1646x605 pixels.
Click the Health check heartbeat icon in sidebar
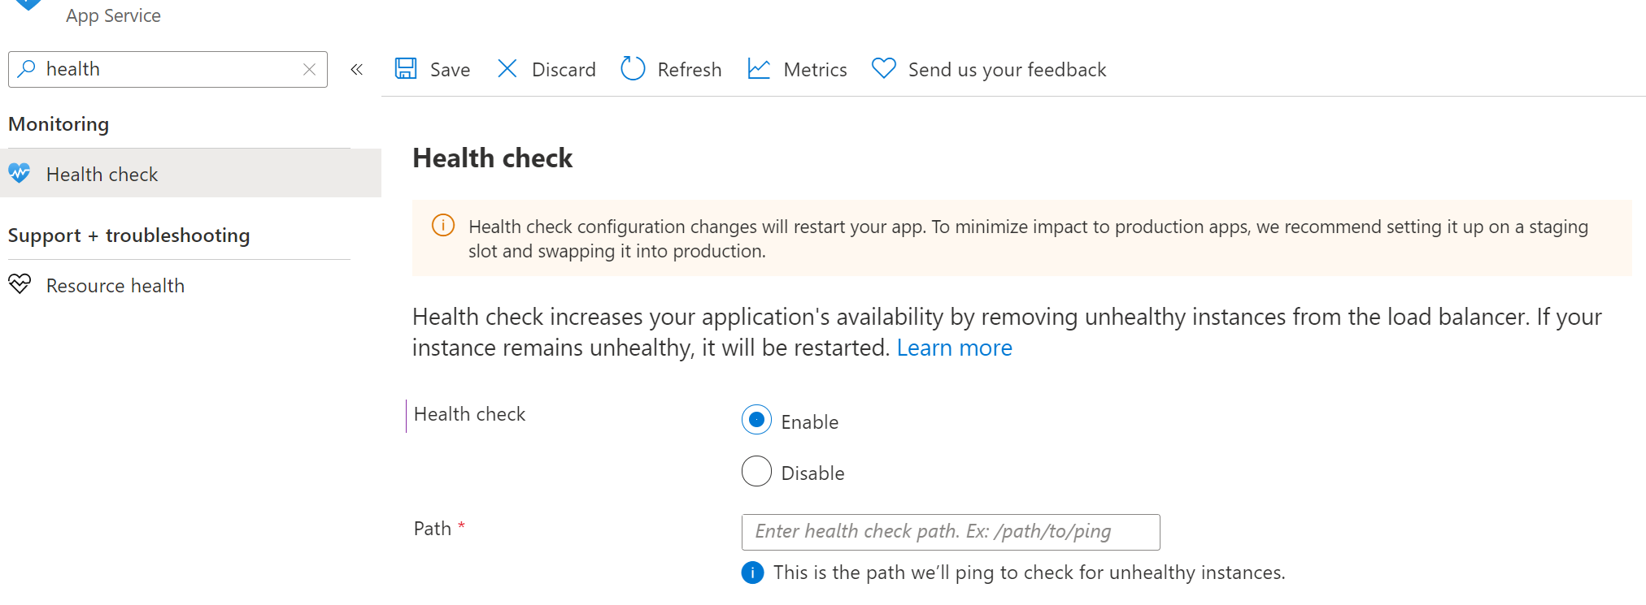point(20,173)
